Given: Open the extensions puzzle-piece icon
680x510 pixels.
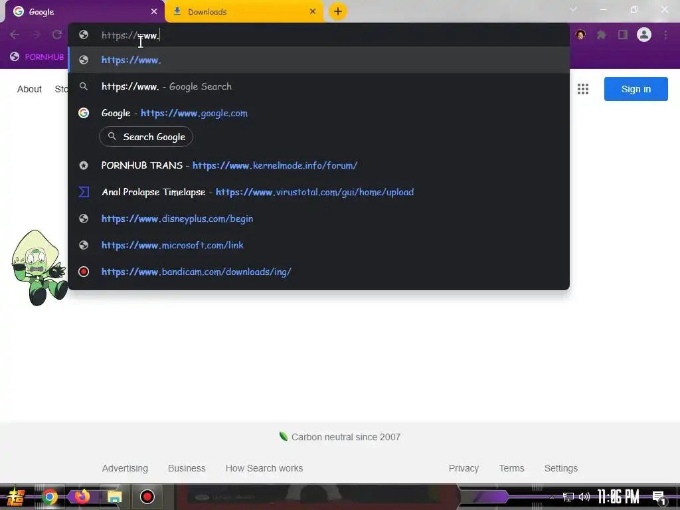Looking at the screenshot, I should click(x=602, y=35).
